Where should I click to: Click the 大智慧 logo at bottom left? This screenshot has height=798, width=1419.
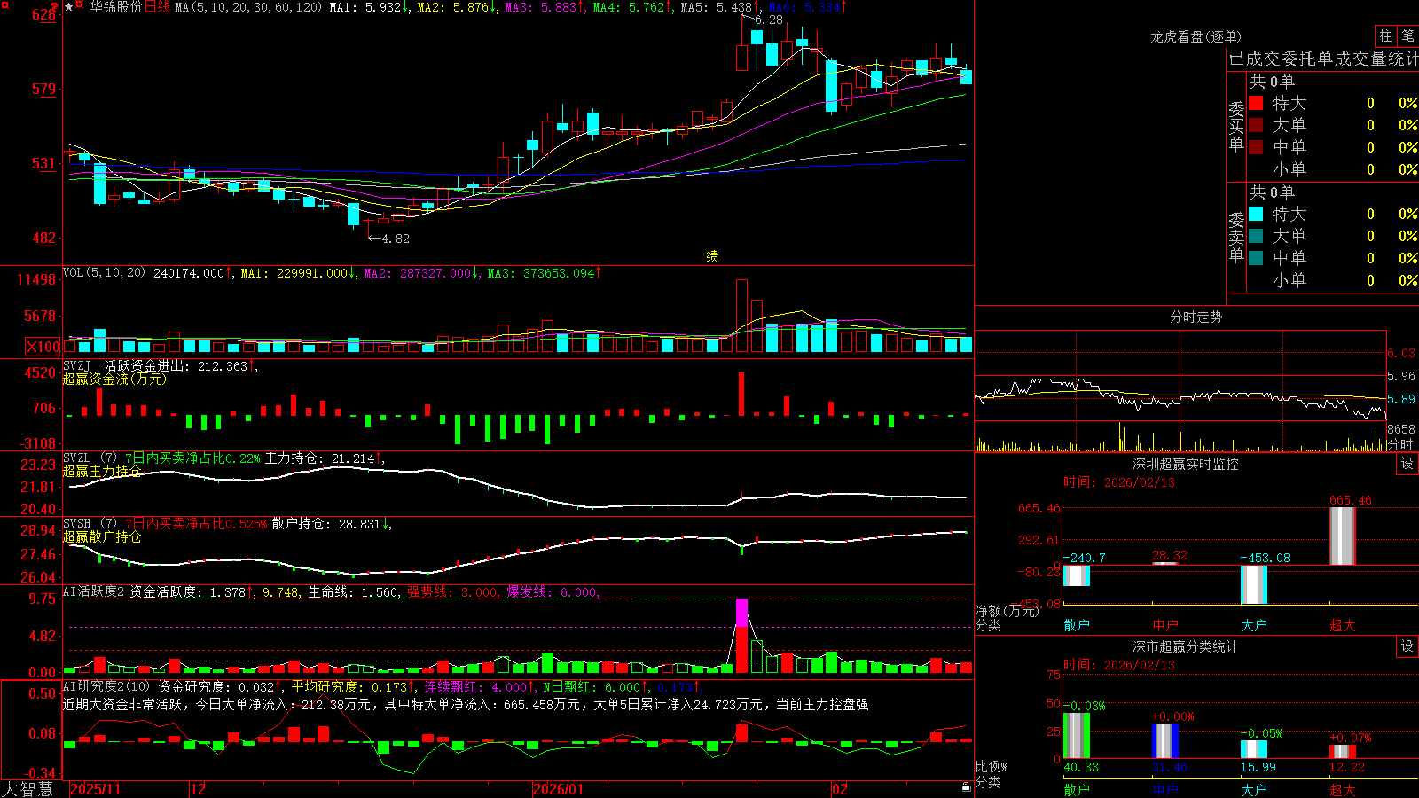[27, 788]
